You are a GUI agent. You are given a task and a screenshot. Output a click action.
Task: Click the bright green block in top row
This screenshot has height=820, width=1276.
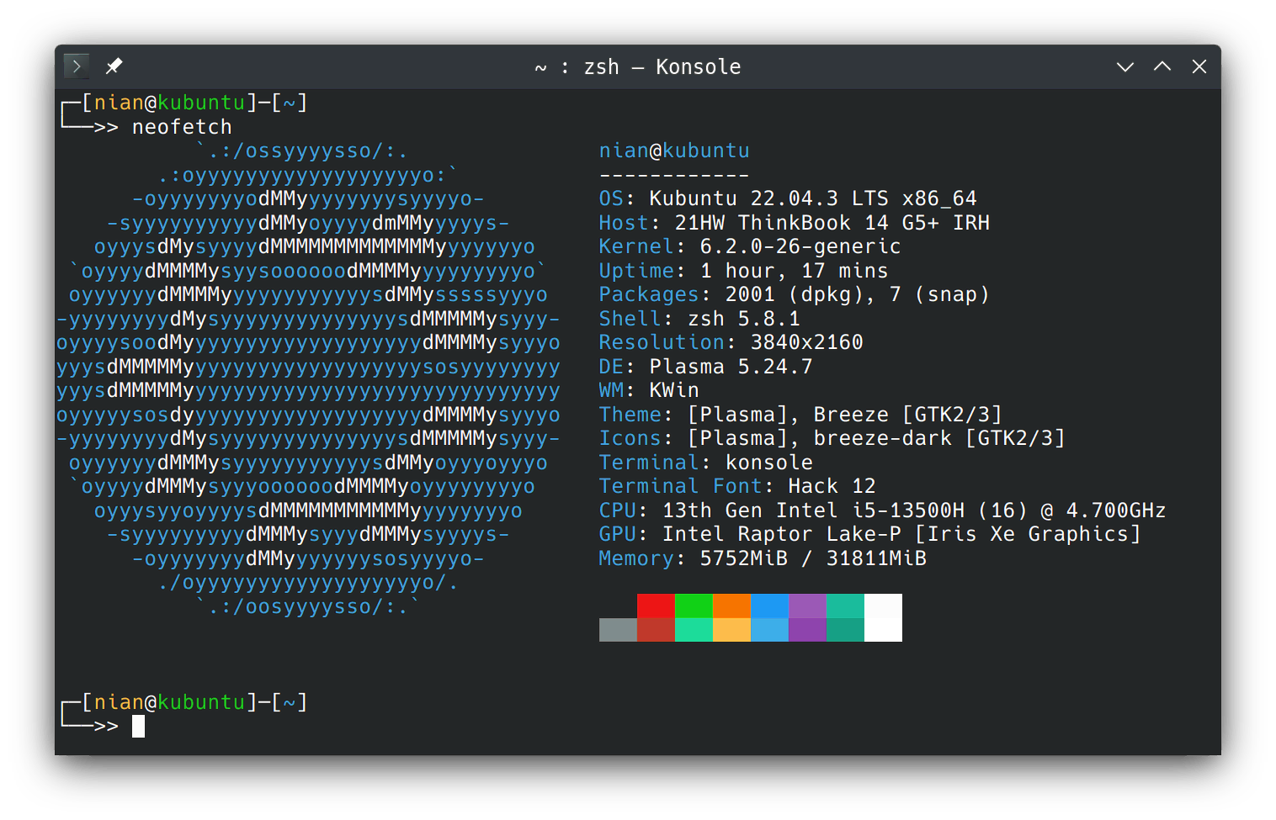click(x=694, y=606)
